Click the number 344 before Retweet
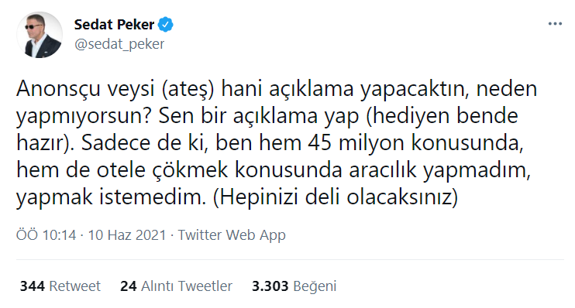This screenshot has height=308, width=575. point(33,286)
